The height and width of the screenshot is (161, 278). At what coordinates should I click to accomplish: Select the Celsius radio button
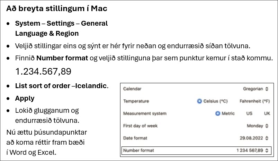point(199,101)
